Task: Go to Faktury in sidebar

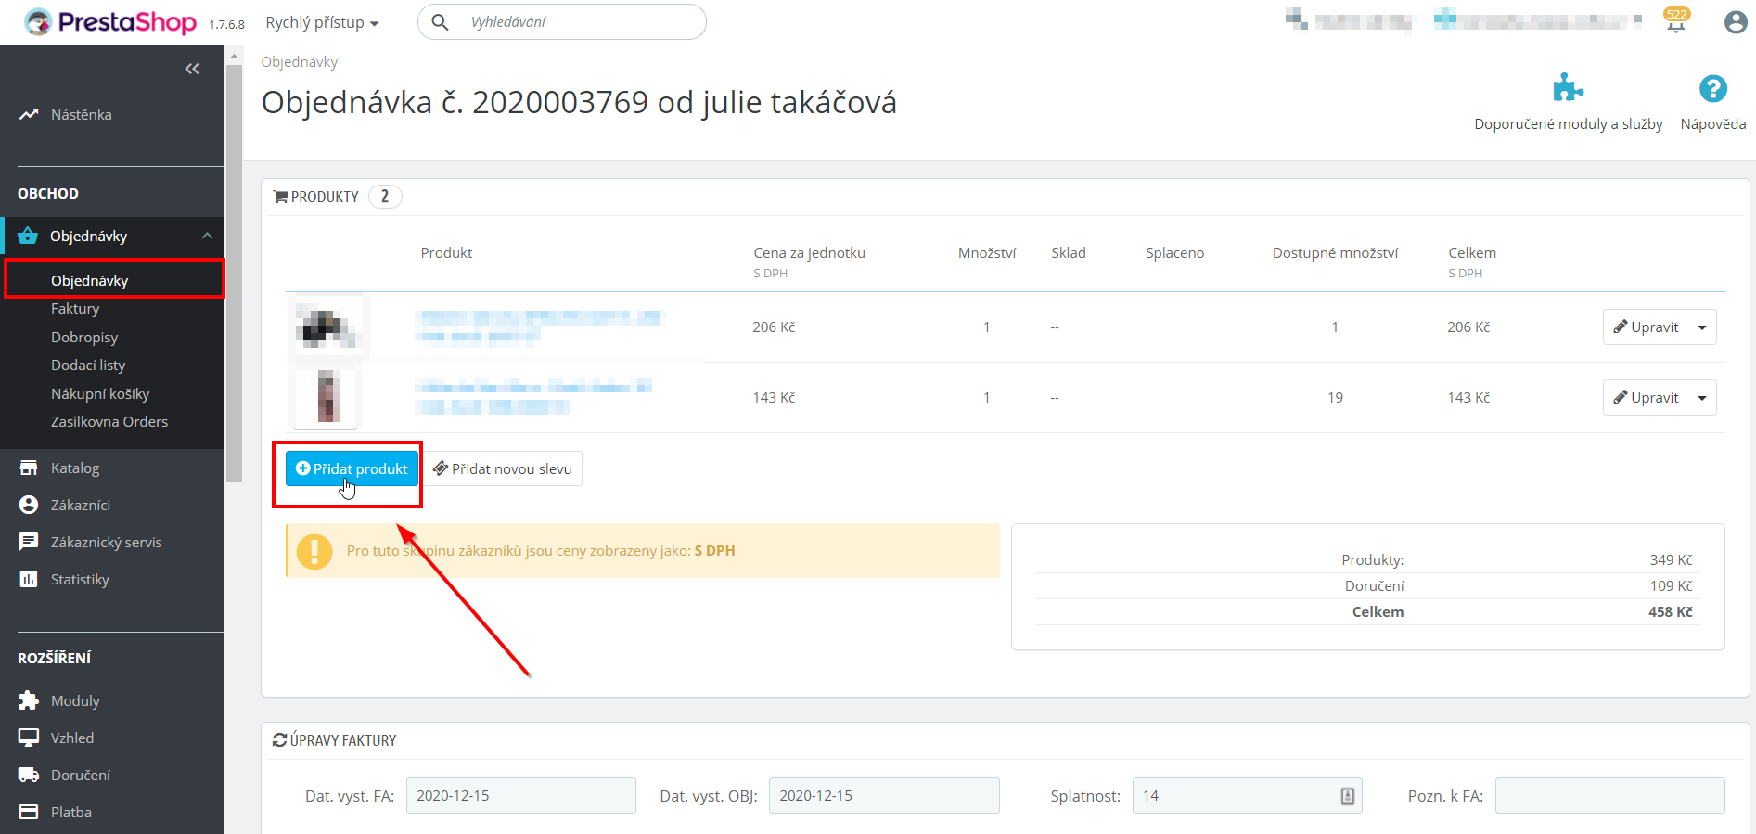Action: (x=75, y=308)
